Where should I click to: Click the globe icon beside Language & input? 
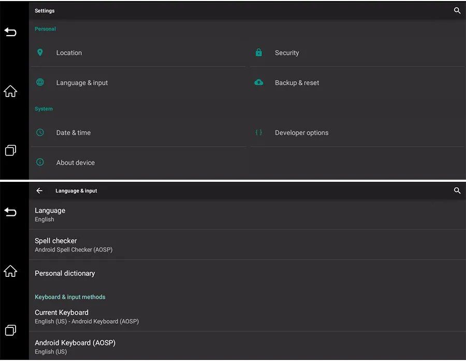click(40, 83)
